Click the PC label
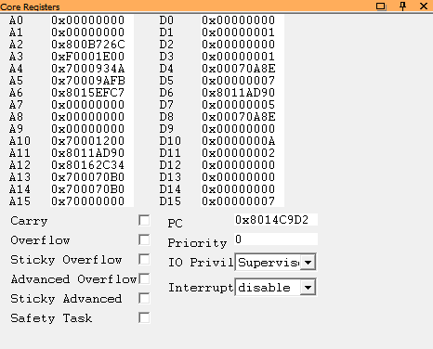This screenshot has width=433, height=349. point(175,224)
